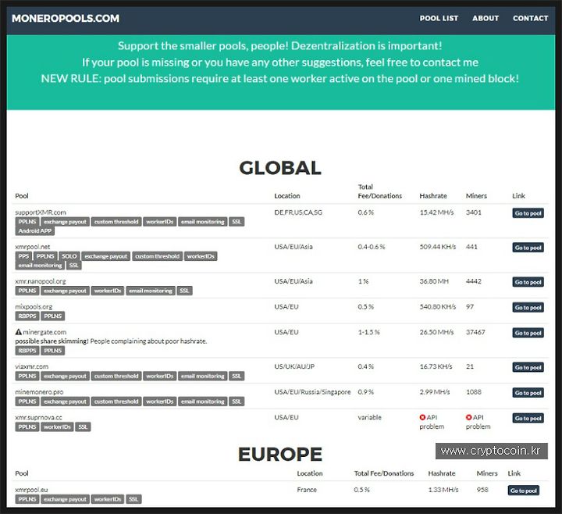The height and width of the screenshot is (514, 562).
Task: Click Go to pool for mixpools.org
Action: (x=528, y=308)
